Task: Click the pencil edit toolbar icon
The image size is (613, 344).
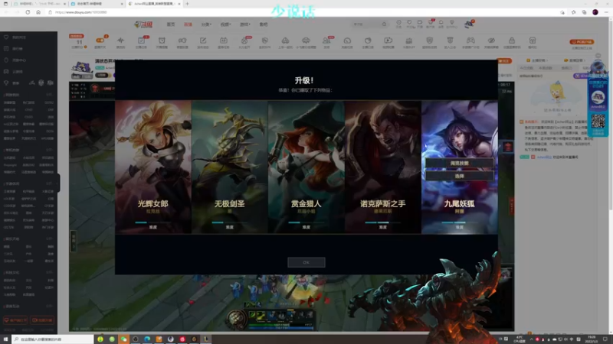Action: pyautogui.click(x=203, y=41)
